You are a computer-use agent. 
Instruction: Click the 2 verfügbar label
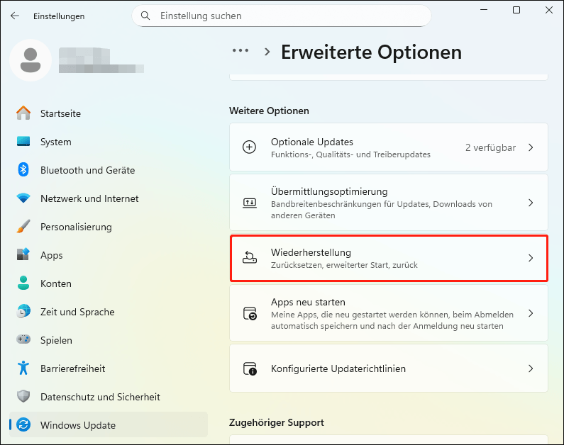tap(490, 147)
